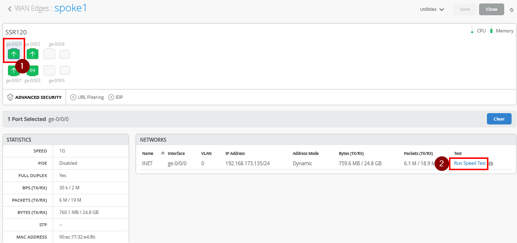Clear the port selection
Viewport: 517px width, 243px height.
click(499, 119)
